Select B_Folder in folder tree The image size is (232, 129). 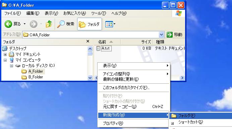point(36,77)
